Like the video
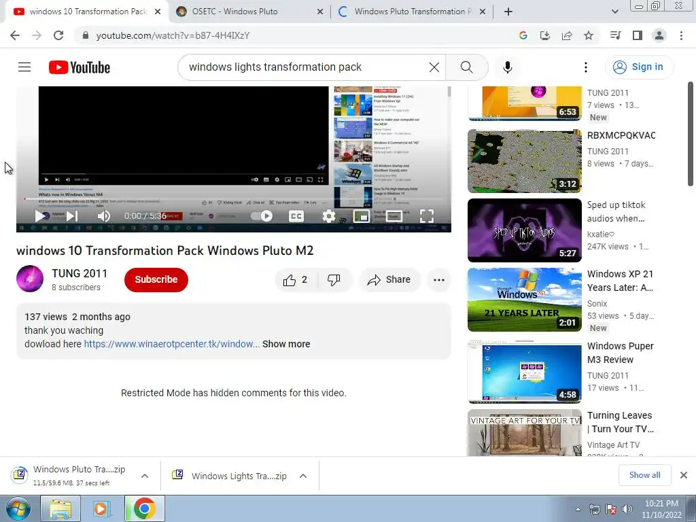Viewport: 696px width, 522px height. [296, 279]
